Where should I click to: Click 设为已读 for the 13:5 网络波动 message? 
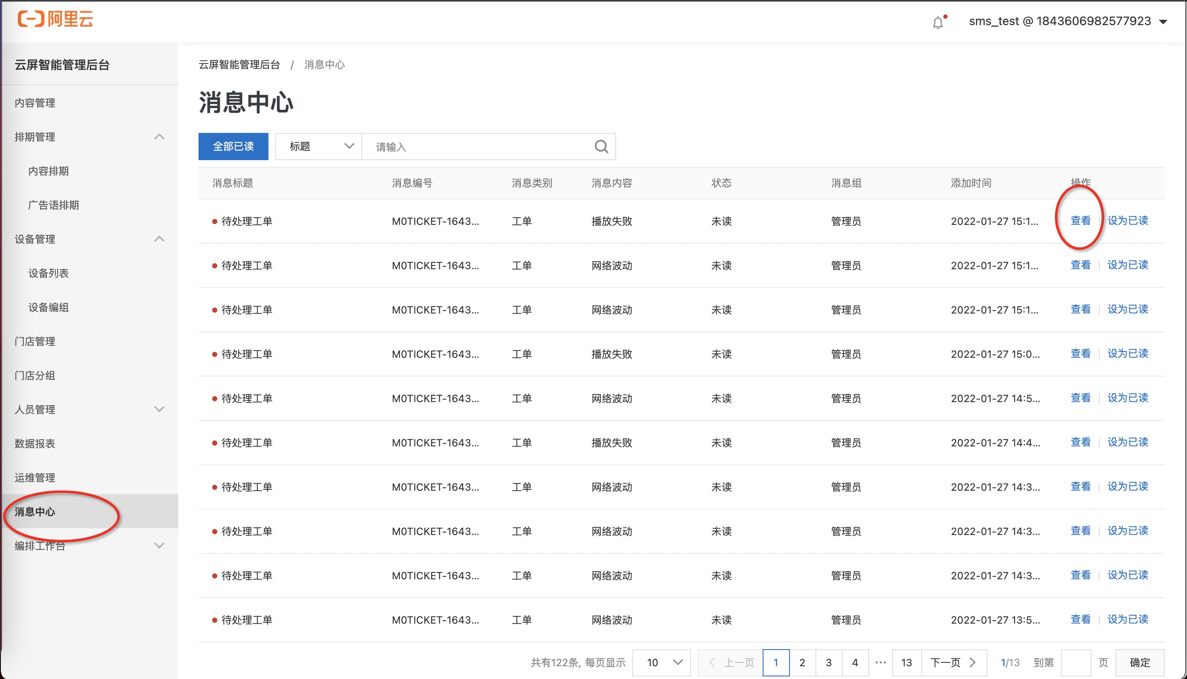[x=1128, y=619]
